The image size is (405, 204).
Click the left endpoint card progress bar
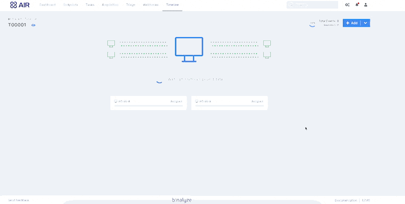tap(148, 106)
